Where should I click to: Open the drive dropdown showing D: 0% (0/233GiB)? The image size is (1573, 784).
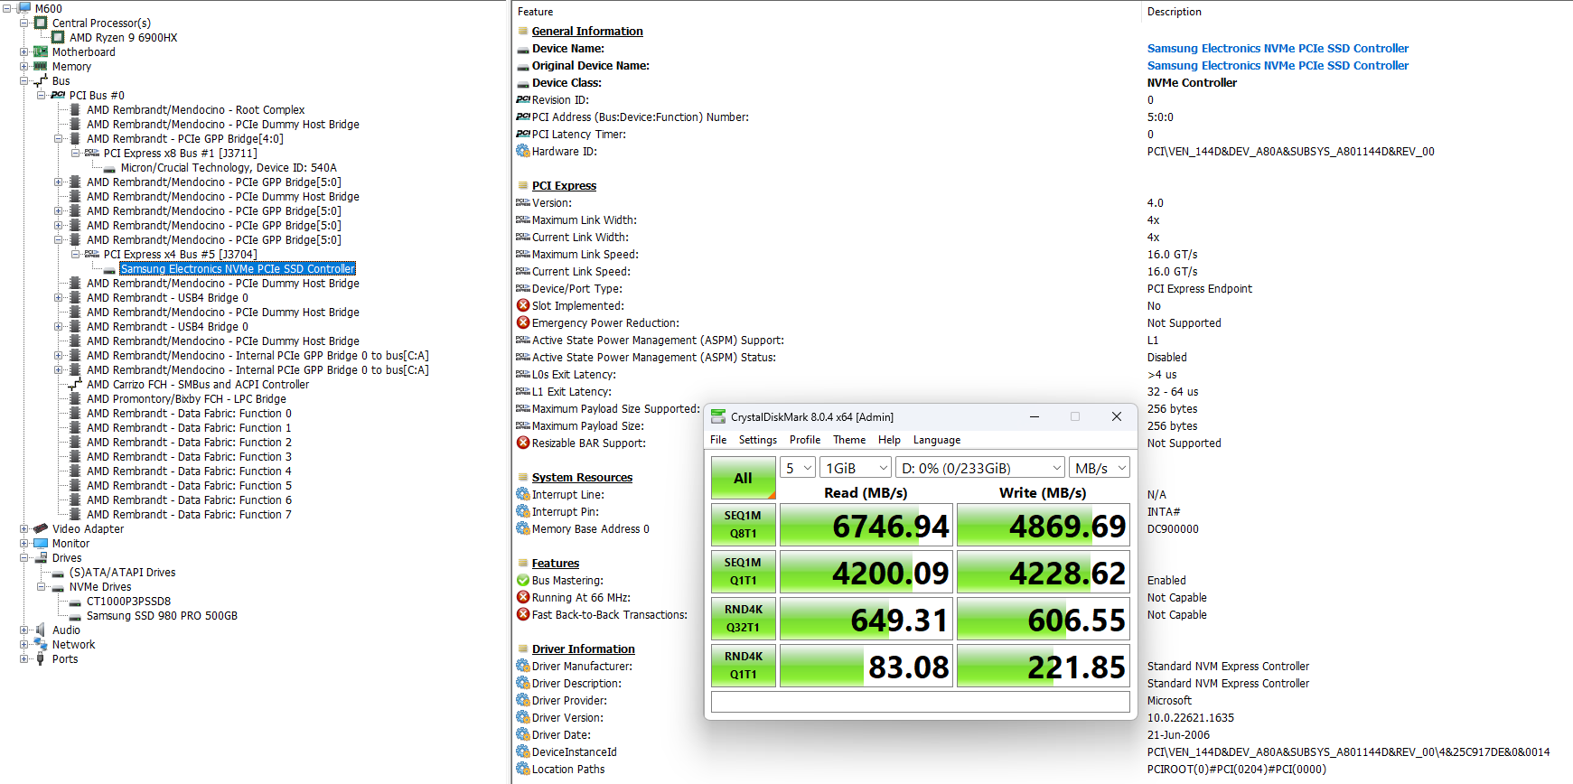pos(980,468)
